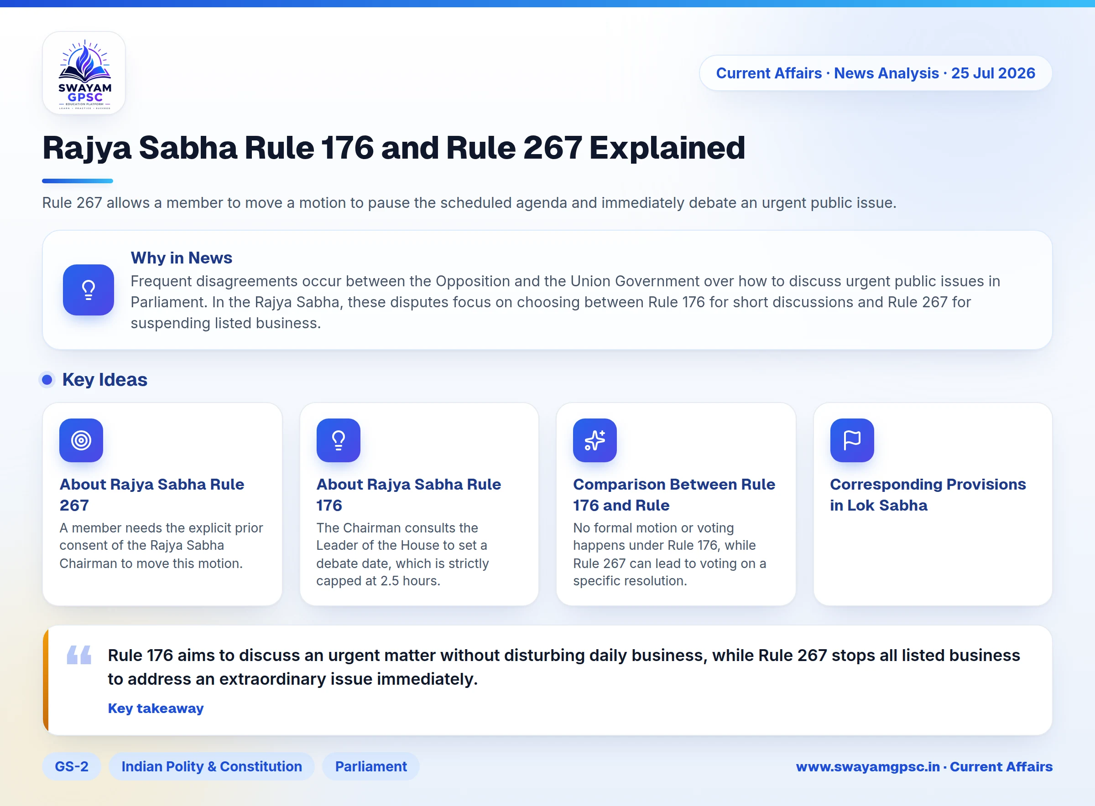
Task: Click text 'A member needs the explicit prior consent'
Action: click(x=161, y=546)
